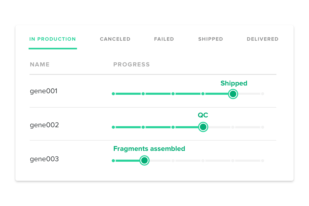
Task: Open the gene002 row name
Action: click(x=44, y=125)
